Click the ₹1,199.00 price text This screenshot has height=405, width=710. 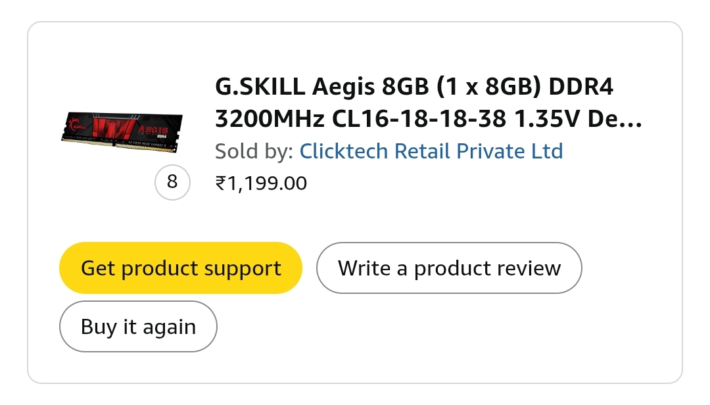[261, 183]
